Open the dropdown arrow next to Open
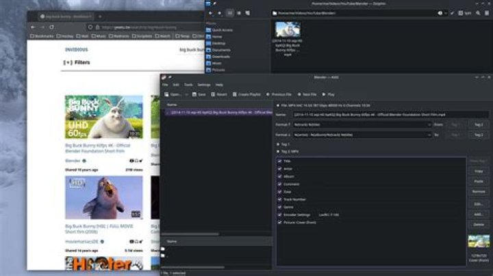The image size is (493, 276). [x=186, y=94]
